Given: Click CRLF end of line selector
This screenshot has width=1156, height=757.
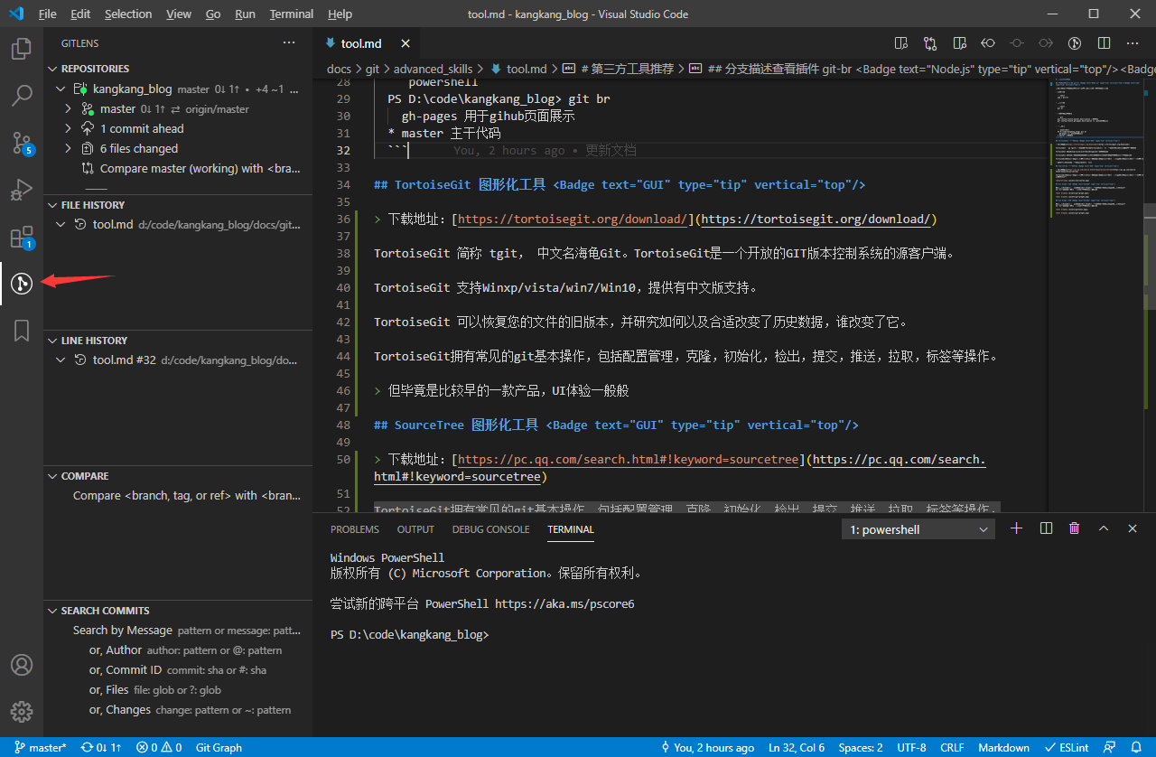Looking at the screenshot, I should [x=952, y=747].
